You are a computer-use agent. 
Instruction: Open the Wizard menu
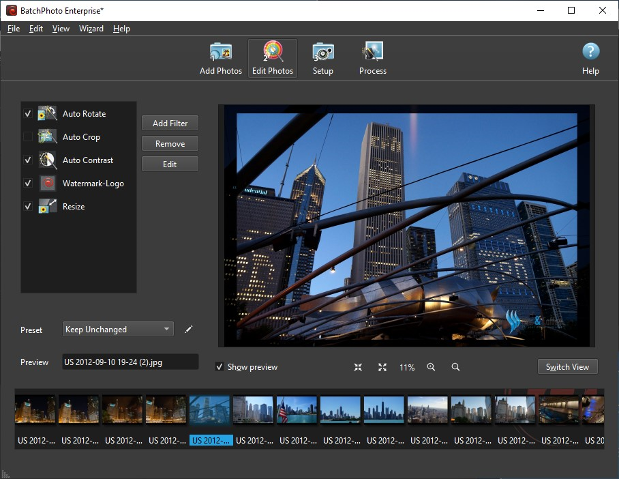coord(91,29)
